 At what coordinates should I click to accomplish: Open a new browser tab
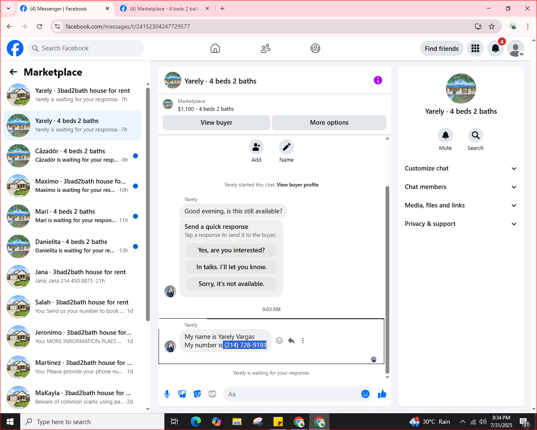[x=222, y=8]
